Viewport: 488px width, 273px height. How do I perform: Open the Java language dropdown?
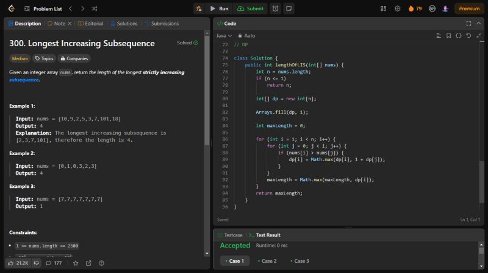point(224,36)
